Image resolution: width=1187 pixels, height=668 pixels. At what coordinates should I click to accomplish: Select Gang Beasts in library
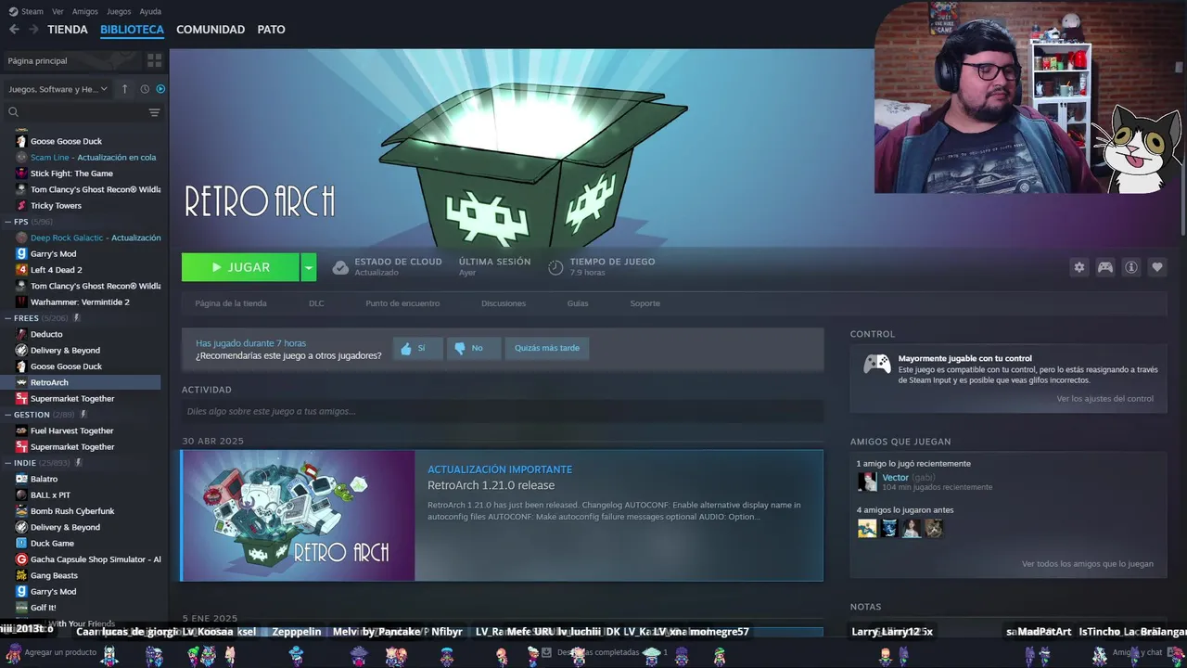point(54,575)
